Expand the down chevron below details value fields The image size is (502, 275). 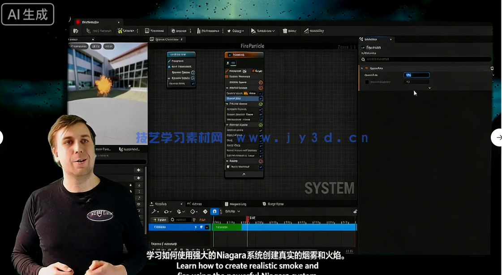point(430,88)
